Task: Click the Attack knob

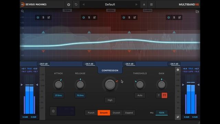Action: [x=58, y=85]
